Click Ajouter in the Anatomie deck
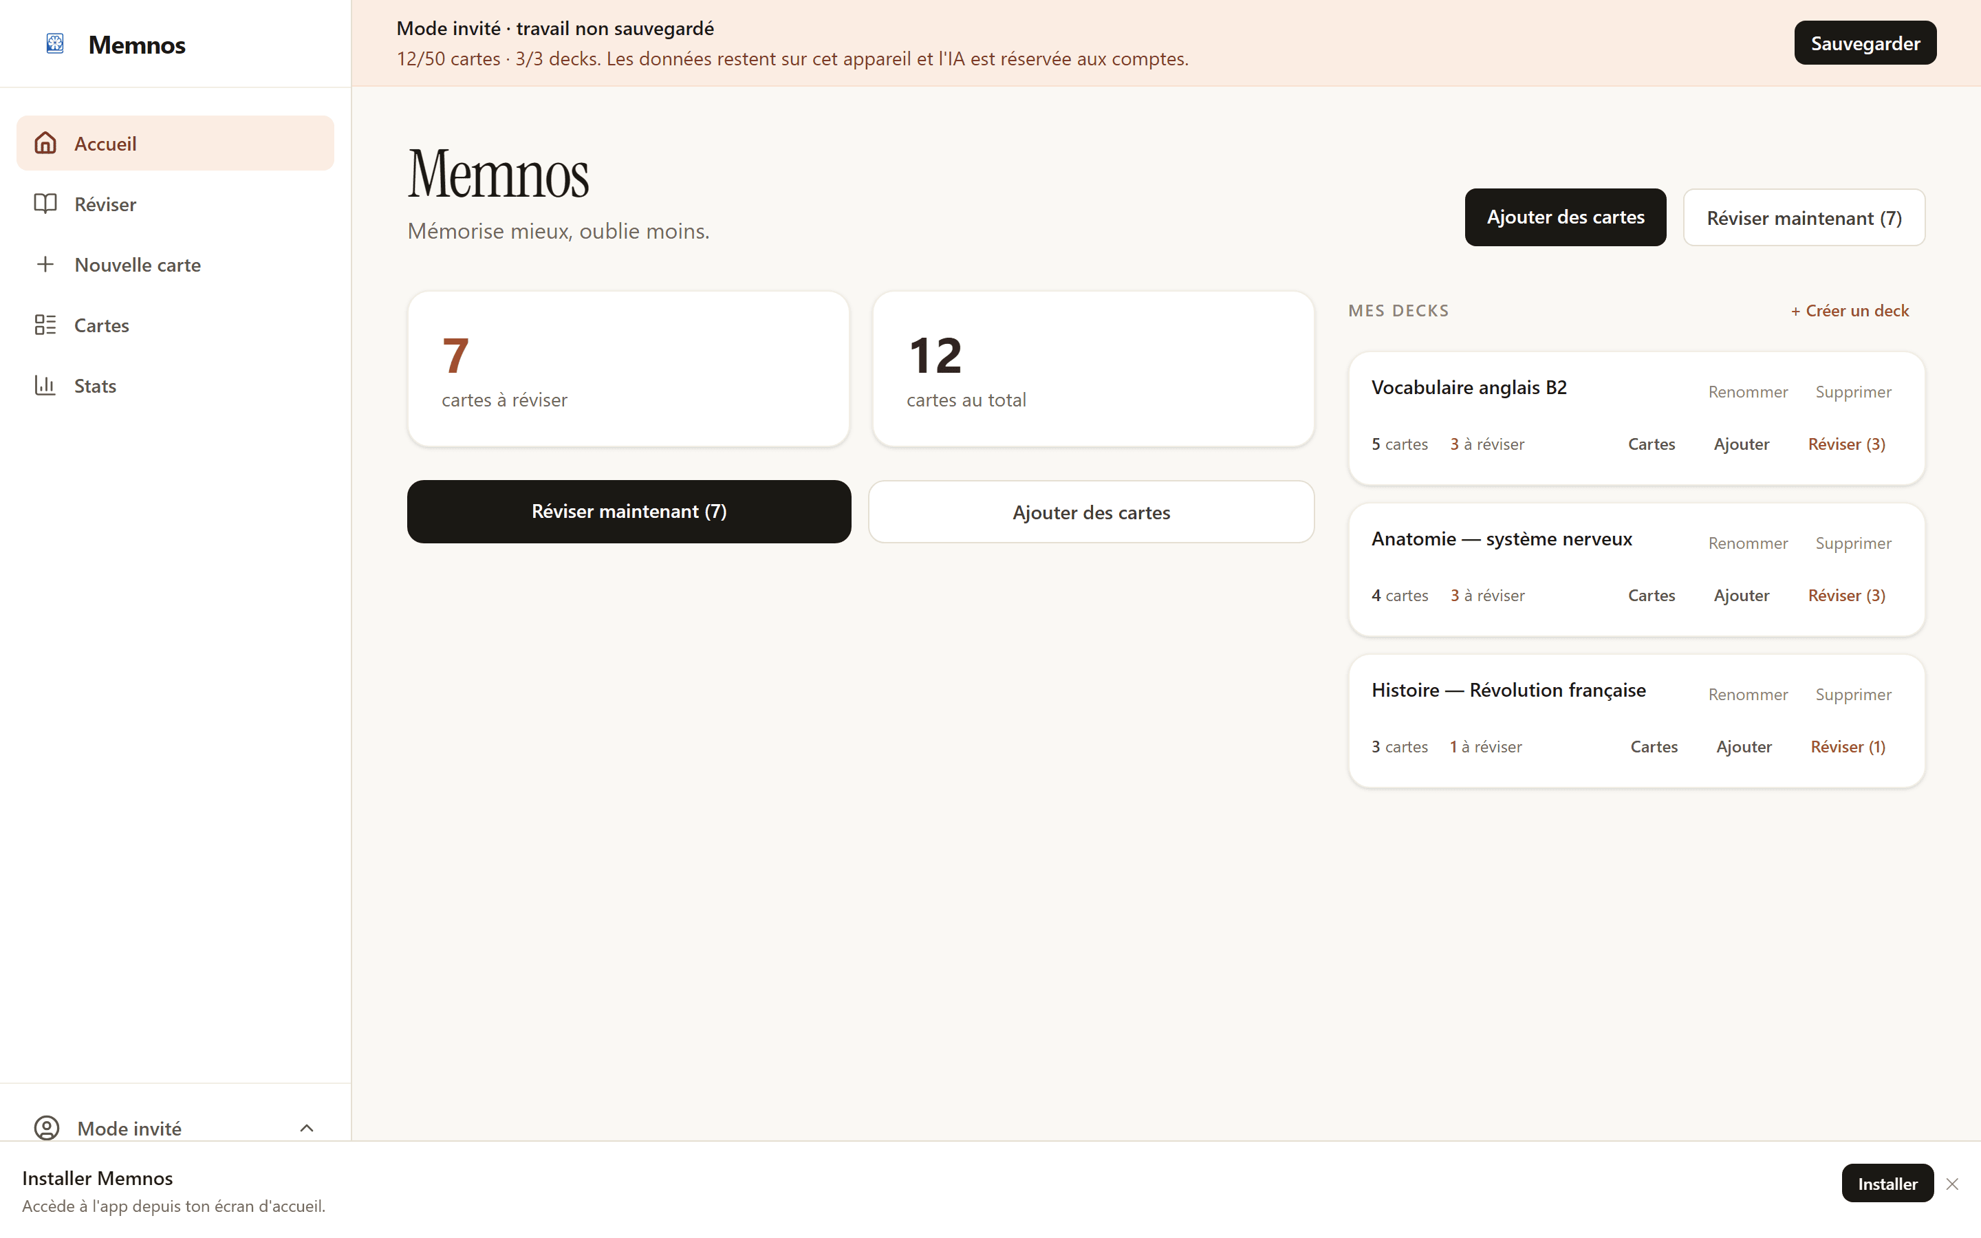 pyautogui.click(x=1741, y=595)
